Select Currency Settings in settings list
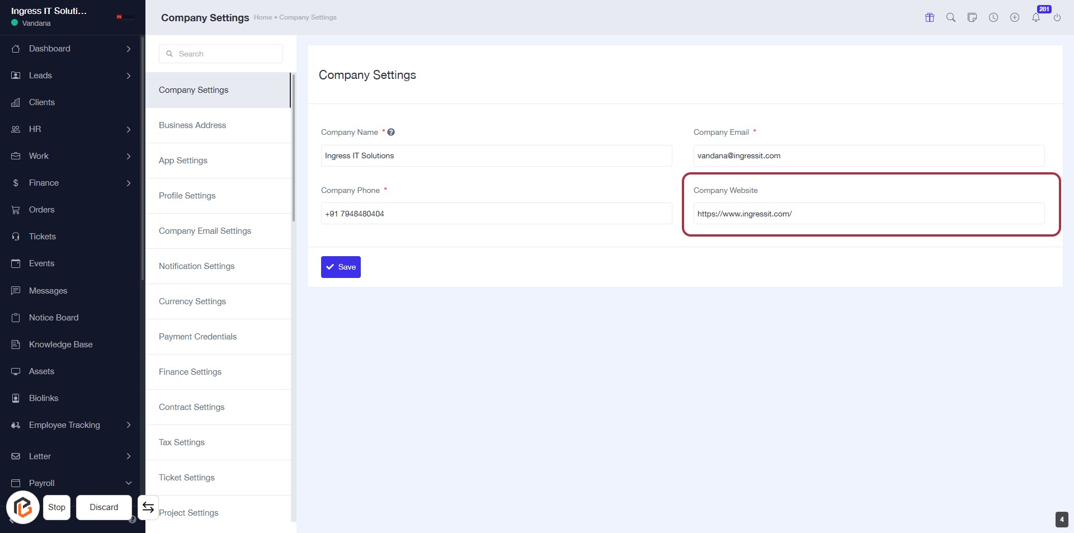Image resolution: width=1074 pixels, height=533 pixels. coord(192,301)
